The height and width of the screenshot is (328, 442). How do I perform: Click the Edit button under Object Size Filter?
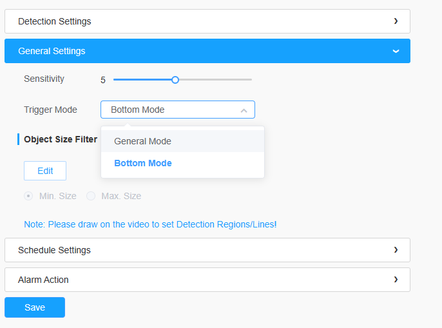tap(45, 171)
